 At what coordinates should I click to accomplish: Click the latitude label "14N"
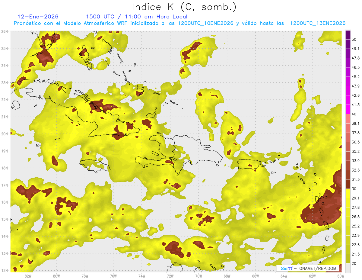pyautogui.click(x=5, y=236)
